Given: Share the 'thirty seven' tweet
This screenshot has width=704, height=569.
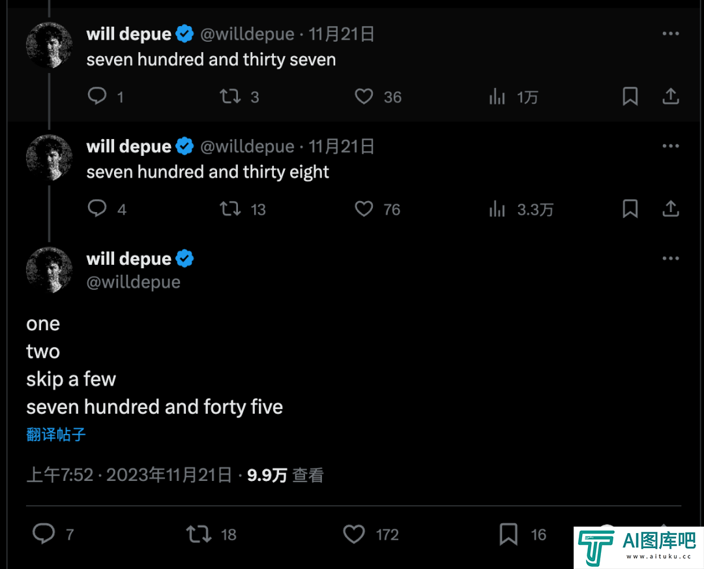Looking at the screenshot, I should coord(670,96).
